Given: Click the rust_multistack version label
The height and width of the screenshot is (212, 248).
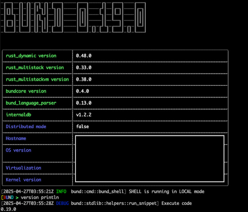Looking at the screenshot, I should [x=35, y=67].
